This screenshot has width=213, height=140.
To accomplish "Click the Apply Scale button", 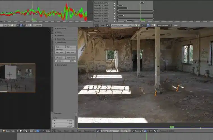I will [x=71, y=58].
